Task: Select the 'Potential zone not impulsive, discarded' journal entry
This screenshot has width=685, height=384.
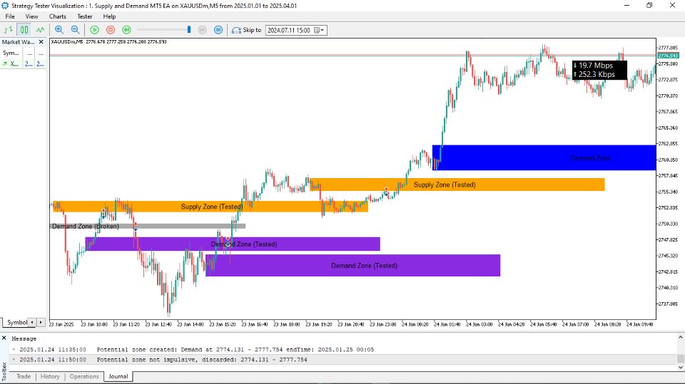Action: click(343, 360)
